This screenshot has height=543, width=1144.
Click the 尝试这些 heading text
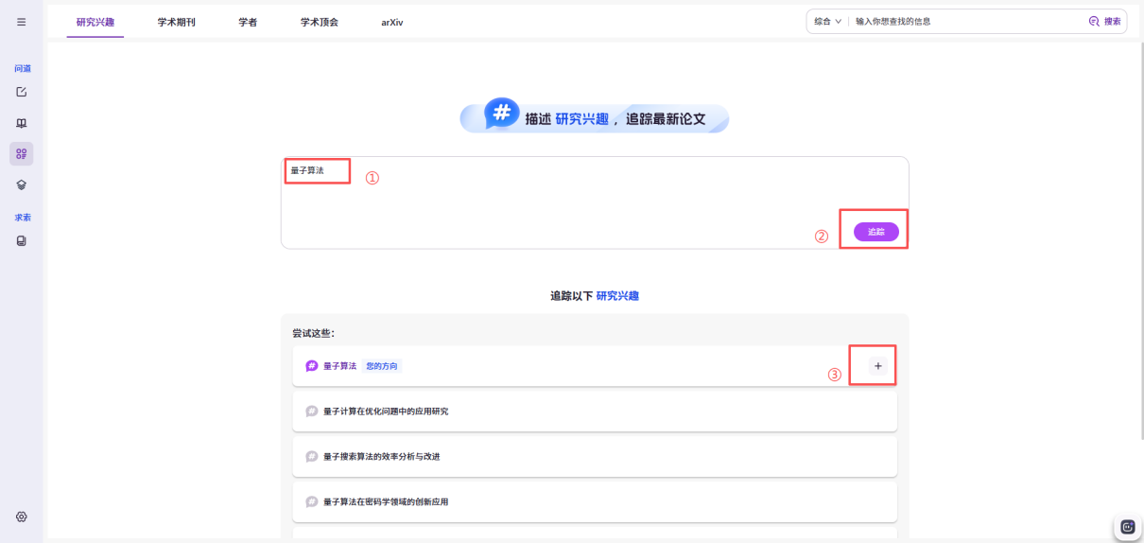[x=313, y=333]
